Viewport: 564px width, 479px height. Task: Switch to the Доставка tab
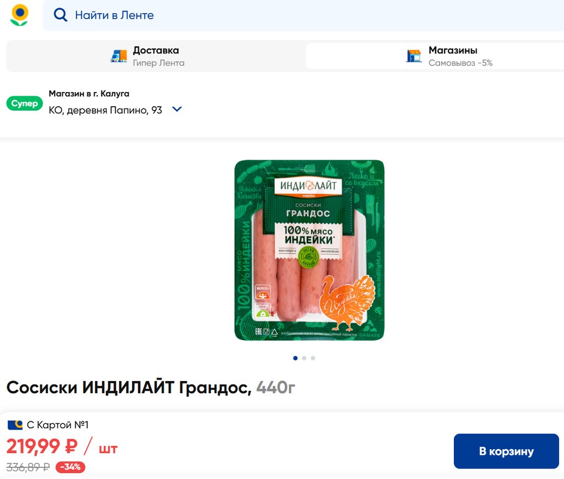click(x=155, y=56)
